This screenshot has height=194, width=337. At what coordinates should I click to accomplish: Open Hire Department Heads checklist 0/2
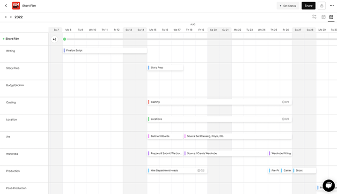pyautogui.click(x=201, y=171)
